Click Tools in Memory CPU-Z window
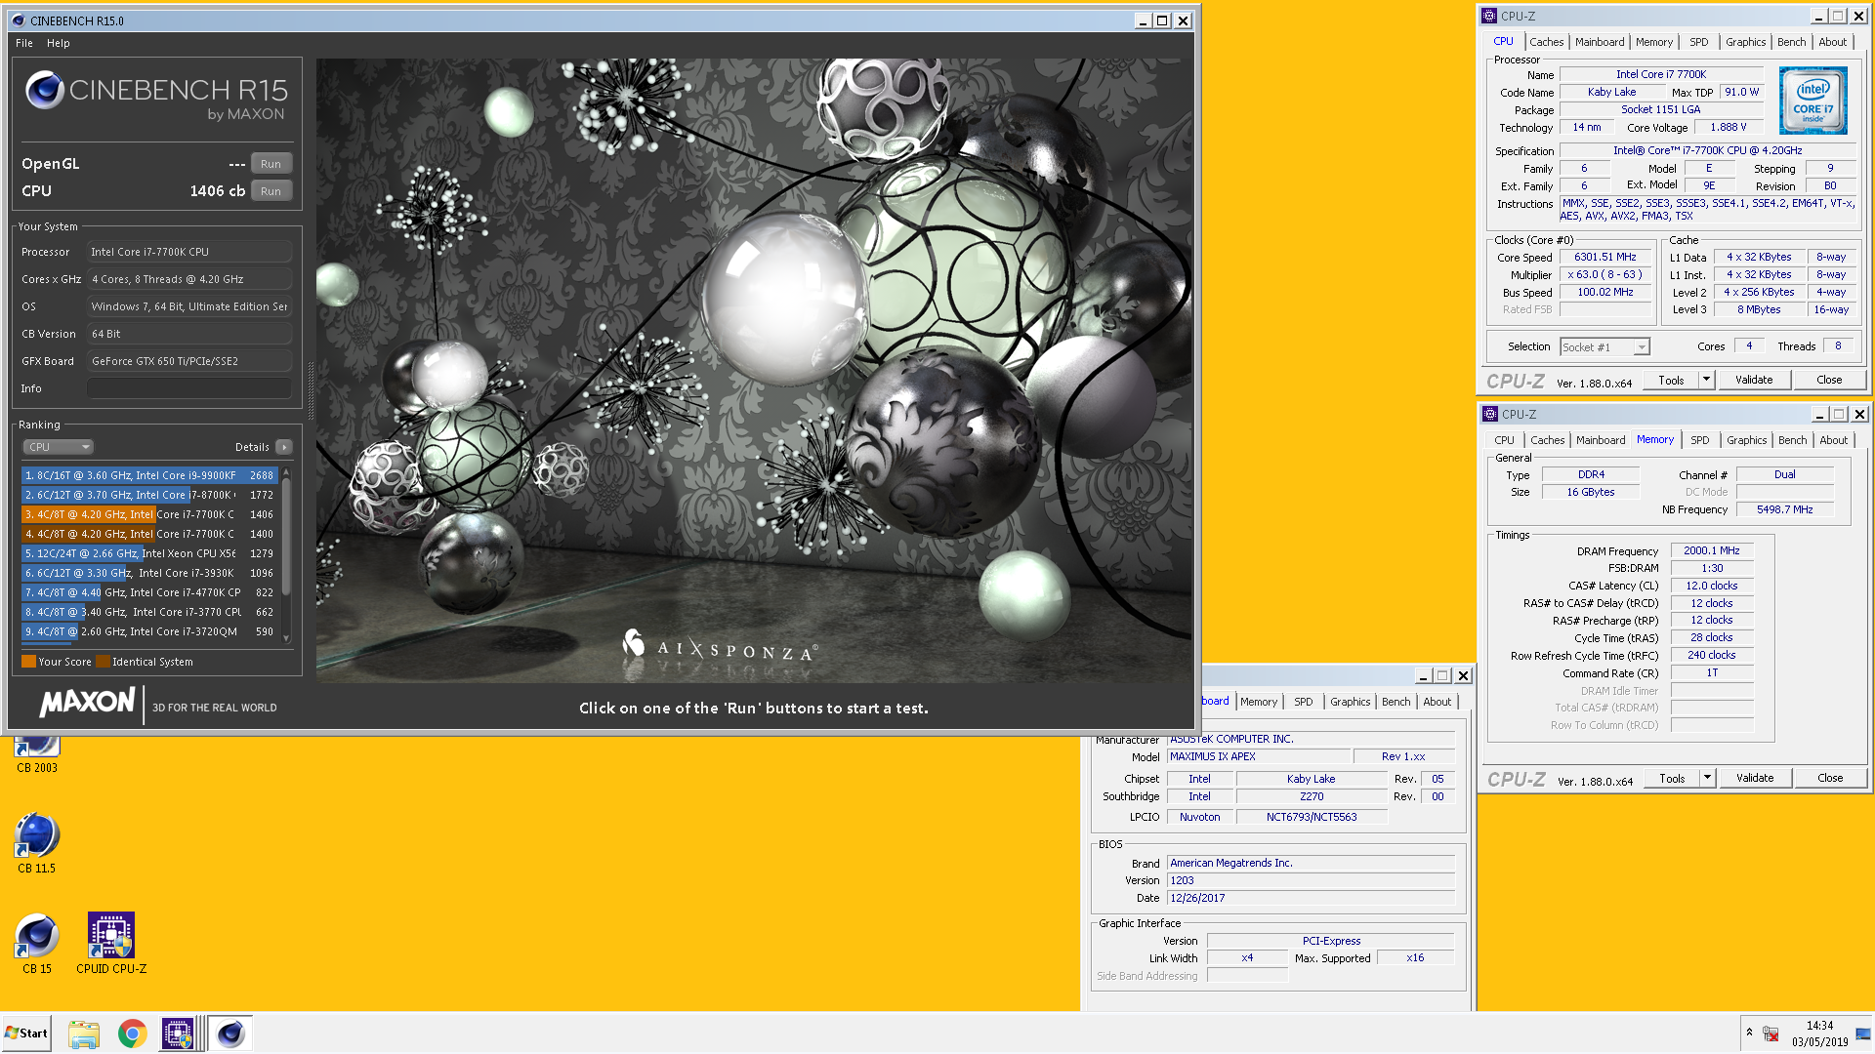This screenshot has height=1054, width=1875. tap(1672, 779)
